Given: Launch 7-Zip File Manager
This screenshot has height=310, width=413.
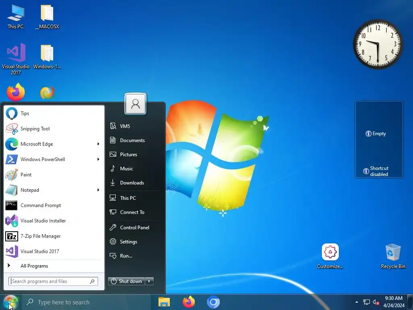Looking at the screenshot, I should coord(54,236).
